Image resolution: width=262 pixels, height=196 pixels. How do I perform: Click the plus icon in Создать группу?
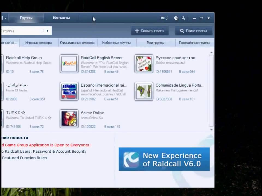[137, 31]
